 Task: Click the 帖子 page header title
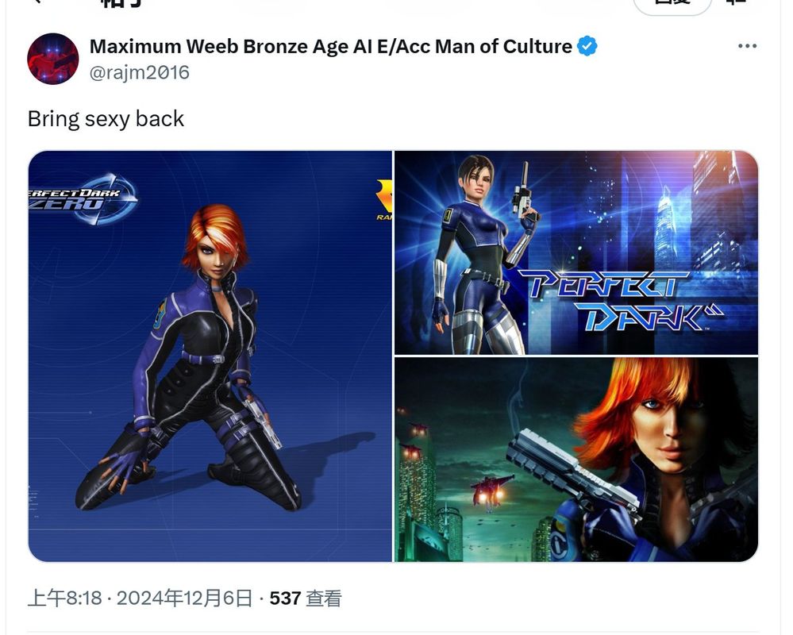[x=121, y=2]
